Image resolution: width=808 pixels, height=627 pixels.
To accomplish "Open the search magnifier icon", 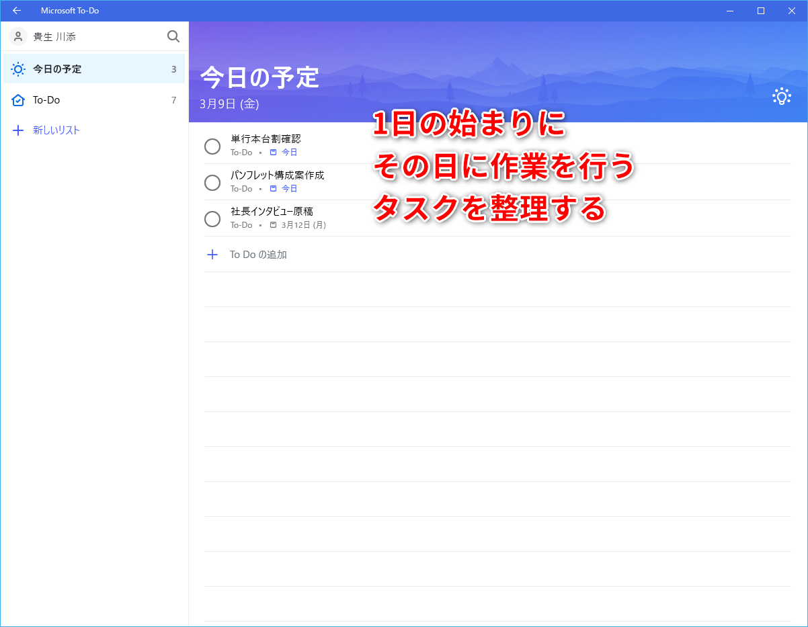I will click(173, 36).
